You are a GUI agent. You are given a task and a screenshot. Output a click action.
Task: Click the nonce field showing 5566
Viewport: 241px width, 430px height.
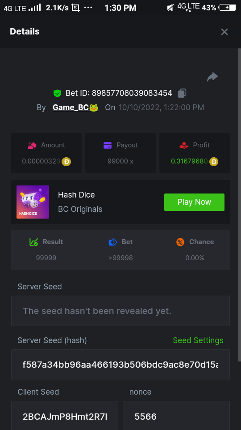[x=176, y=416]
